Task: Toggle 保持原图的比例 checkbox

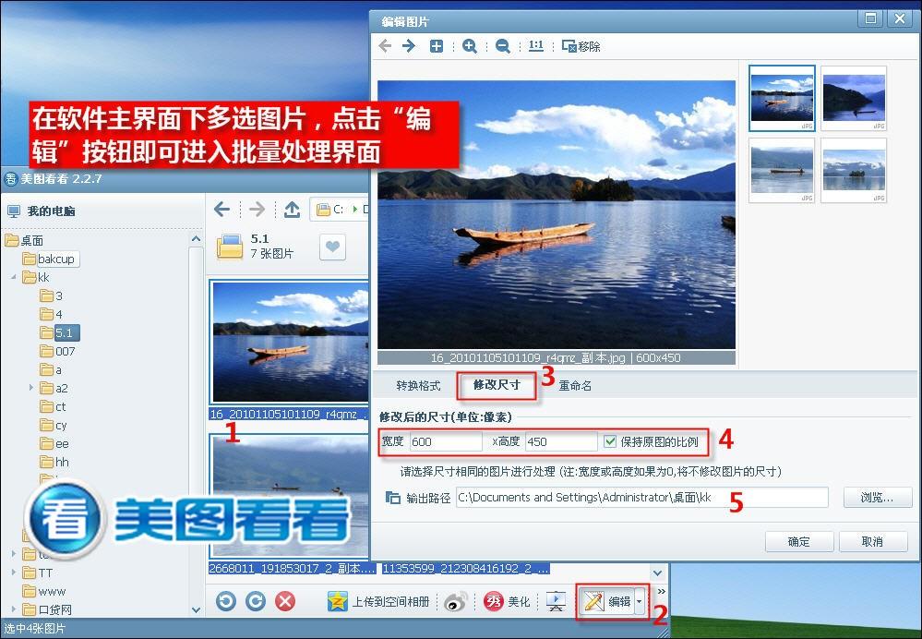Action: pyautogui.click(x=609, y=441)
